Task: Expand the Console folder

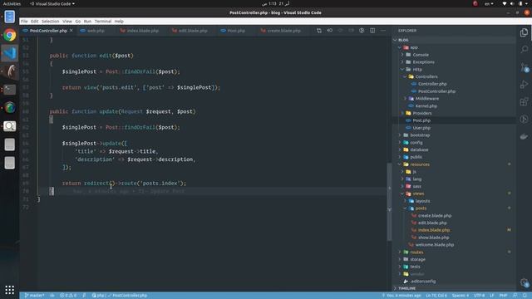Action: click(x=455, y=55)
